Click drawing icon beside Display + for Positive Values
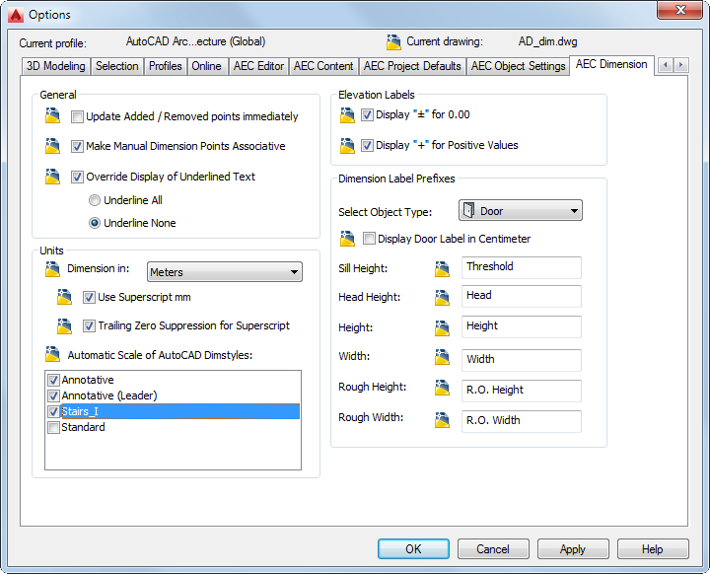The image size is (710, 574). coord(347,146)
